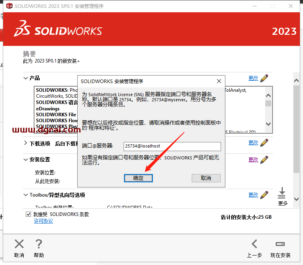Screen dimensions: 303x265
Task: Minimize the installation manager window
Action: tap(255, 6)
